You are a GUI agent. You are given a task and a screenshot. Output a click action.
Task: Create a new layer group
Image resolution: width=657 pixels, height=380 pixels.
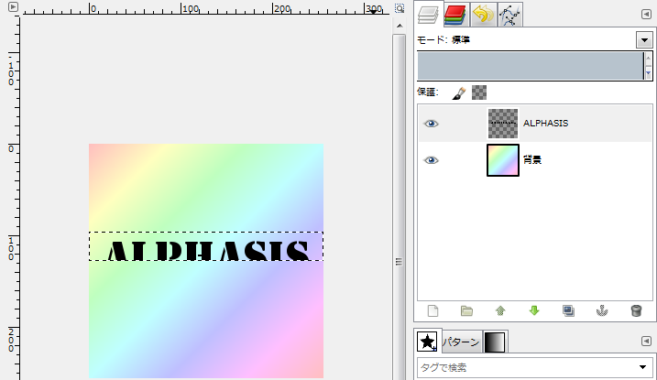pyautogui.click(x=466, y=311)
